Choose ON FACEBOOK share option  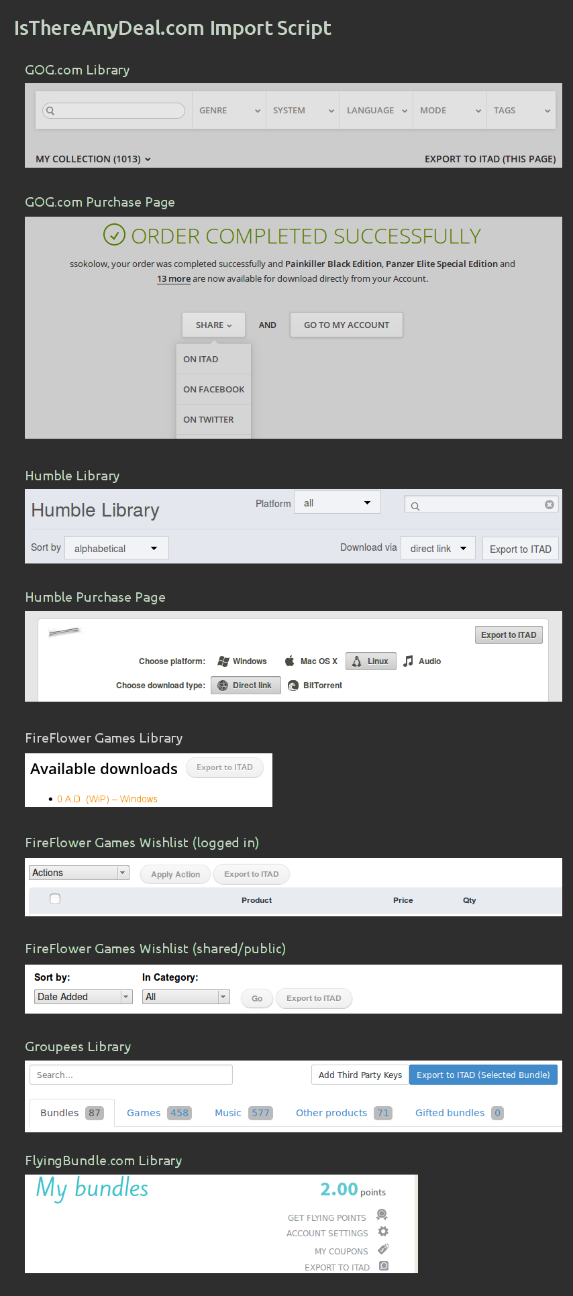[x=213, y=389]
